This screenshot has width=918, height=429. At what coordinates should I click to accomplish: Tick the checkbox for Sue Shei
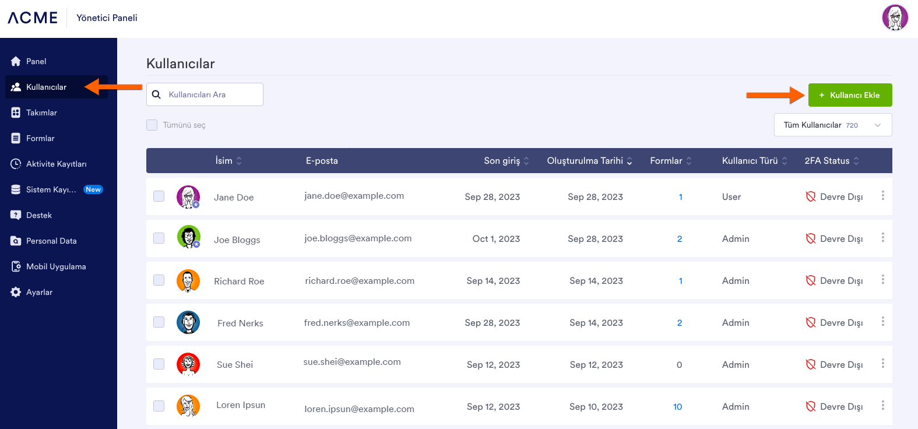(x=159, y=364)
